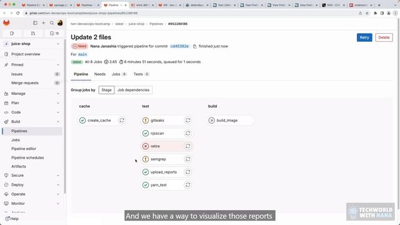Open the Help link
This screenshot has height=225, width=400.
[11, 219]
